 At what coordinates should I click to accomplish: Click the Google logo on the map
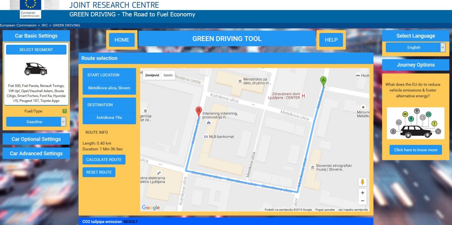(151, 208)
